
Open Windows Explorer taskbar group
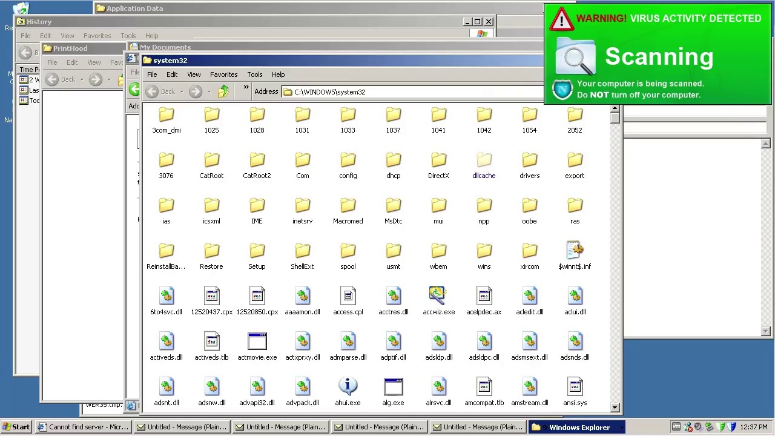(577, 427)
